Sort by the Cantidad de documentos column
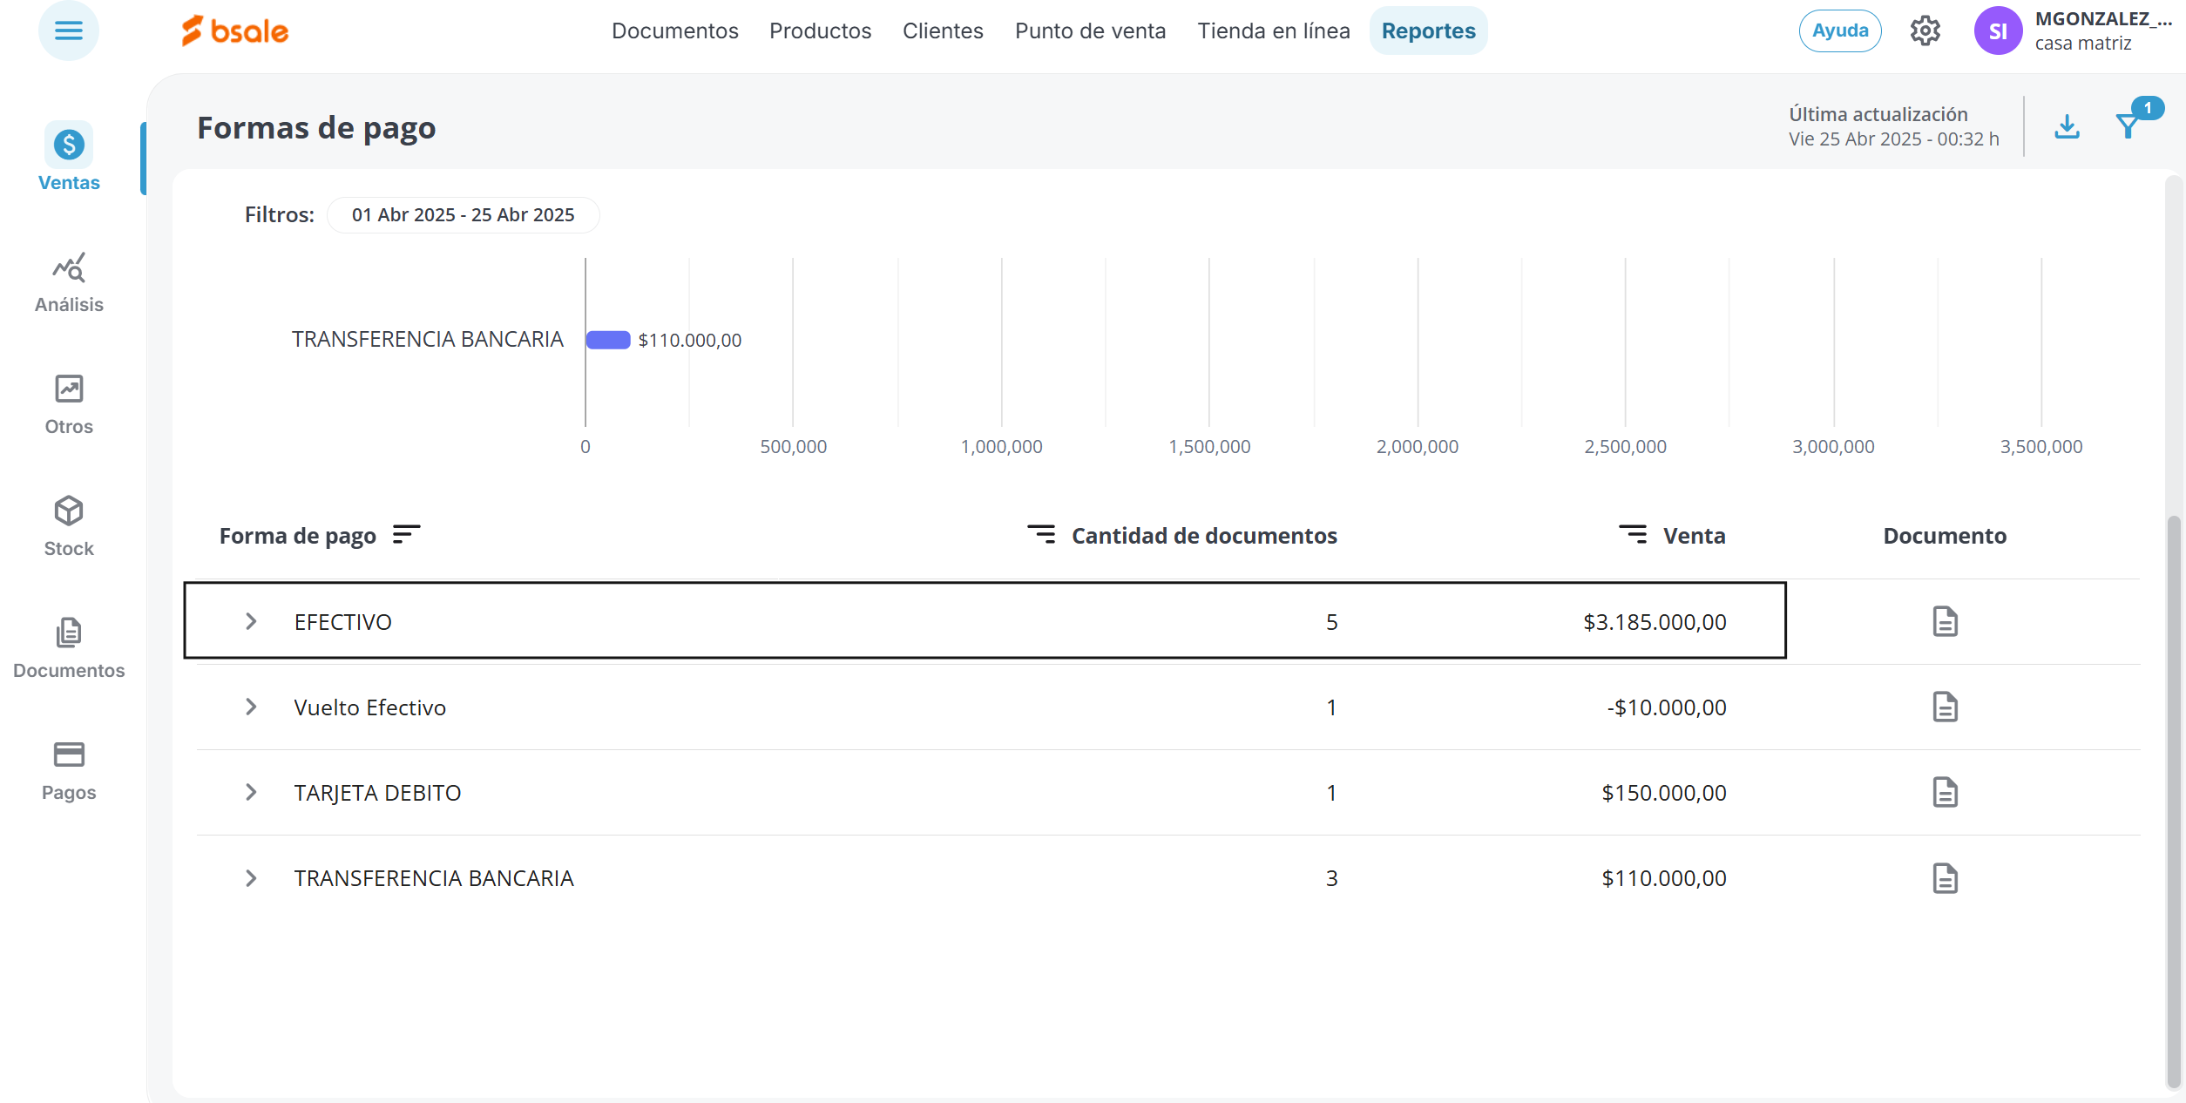The height and width of the screenshot is (1103, 2186). pyautogui.click(x=1041, y=535)
